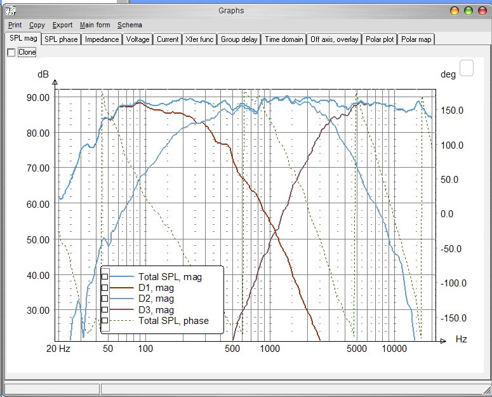This screenshot has height=397, width=492.
Task: Switch to the Xfer func tab
Action: coord(199,39)
